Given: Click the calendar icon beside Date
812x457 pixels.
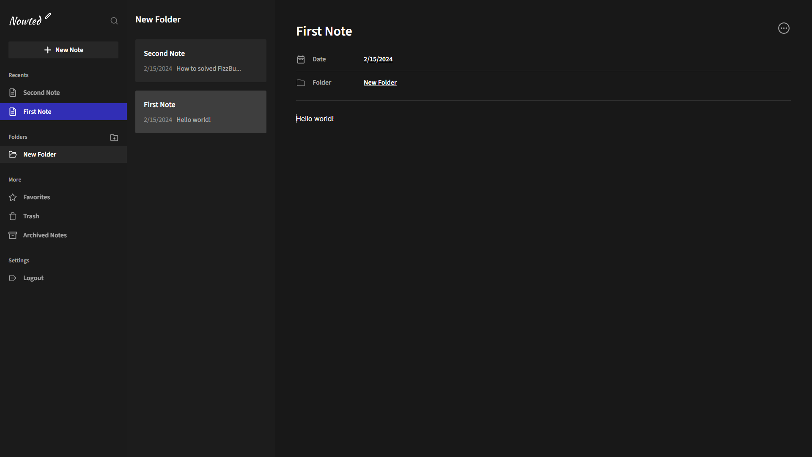Looking at the screenshot, I should pos(301,59).
